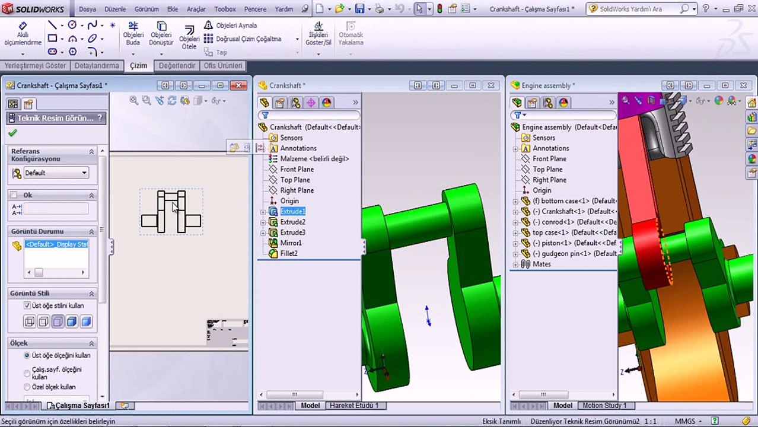Open Hareket Etüdü 1 tab
Image resolution: width=758 pixels, height=427 pixels.
tap(354, 406)
